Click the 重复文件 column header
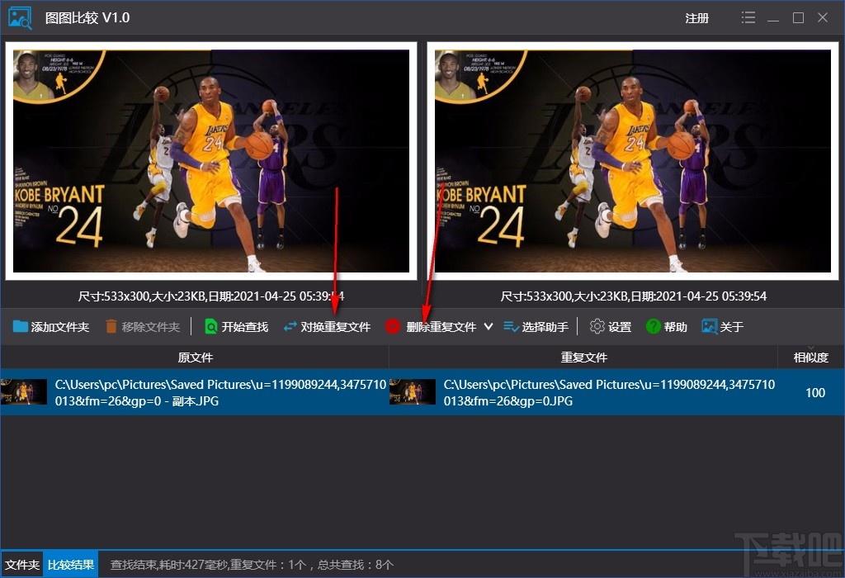The height and width of the screenshot is (578, 845). point(583,357)
